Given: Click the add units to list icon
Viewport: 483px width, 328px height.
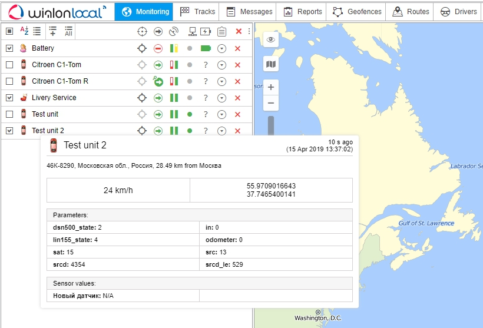Looking at the screenshot, I should (x=53, y=31).
